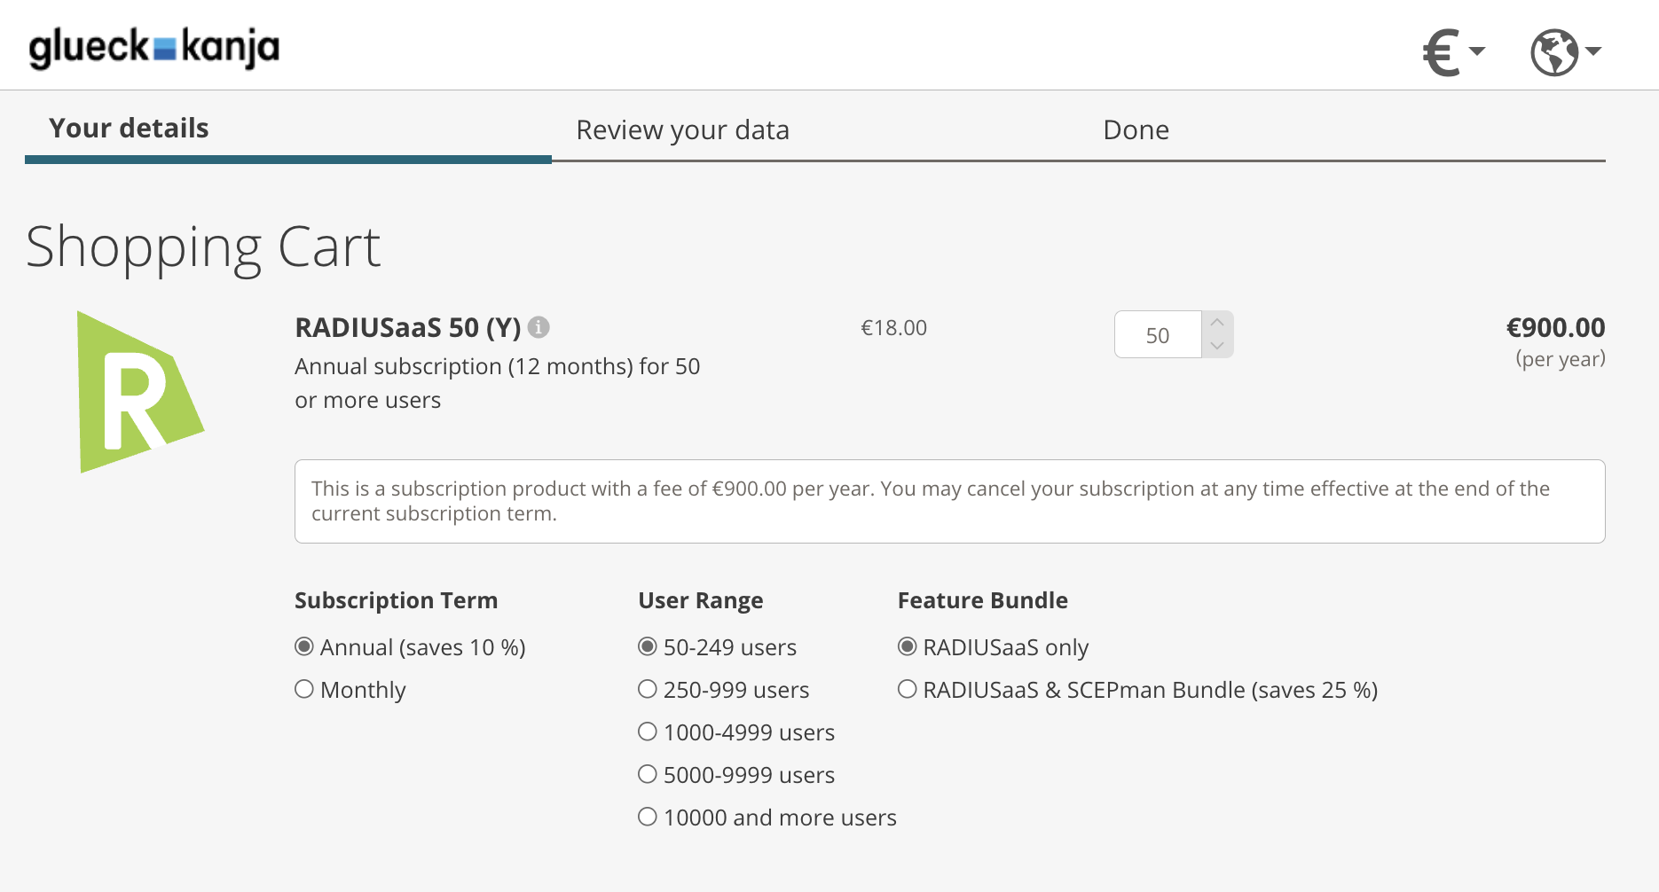Image resolution: width=1659 pixels, height=892 pixels.
Task: Increase quantity with the up arrow
Action: 1217,323
